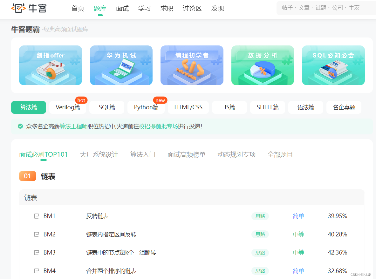The image size is (376, 279).
Task: Select the JS篇 category button
Action: coord(229,107)
